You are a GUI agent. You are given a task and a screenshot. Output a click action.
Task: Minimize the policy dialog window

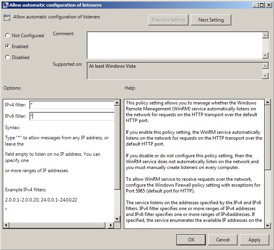click(255, 5)
